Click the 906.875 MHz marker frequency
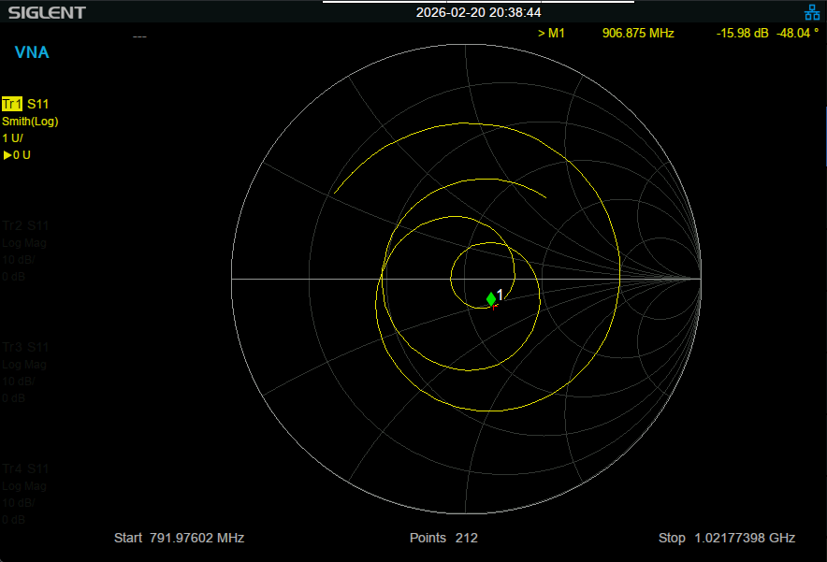 [x=638, y=34]
